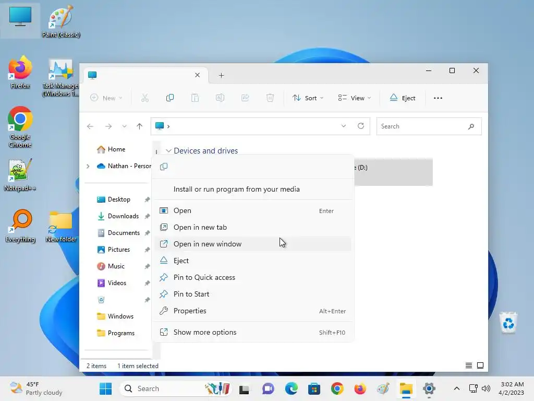
Task: Go forward with the right arrow
Action: click(108, 126)
